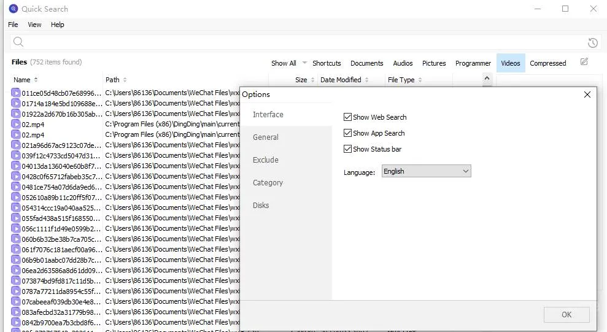Screen dimensions: 607x332
Task: Filter results by Pictures
Action: 434,63
